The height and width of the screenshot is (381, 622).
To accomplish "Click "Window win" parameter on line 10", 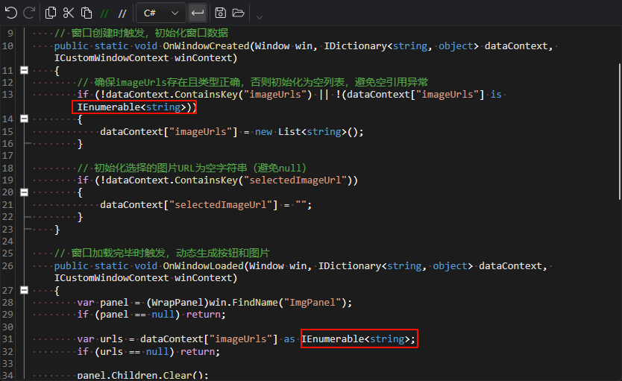I will pyautogui.click(x=283, y=46).
